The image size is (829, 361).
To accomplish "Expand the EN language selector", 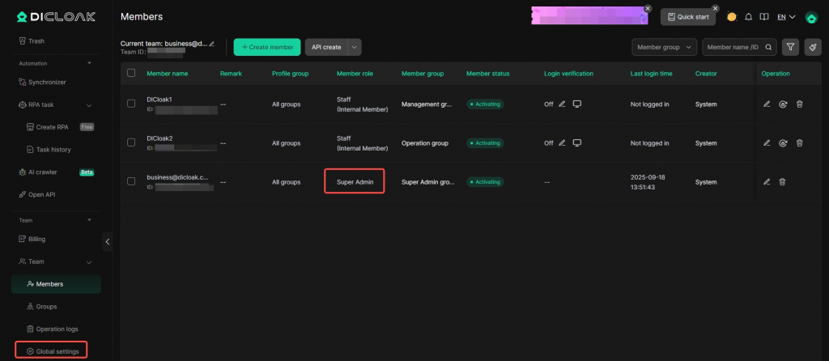I will [785, 17].
